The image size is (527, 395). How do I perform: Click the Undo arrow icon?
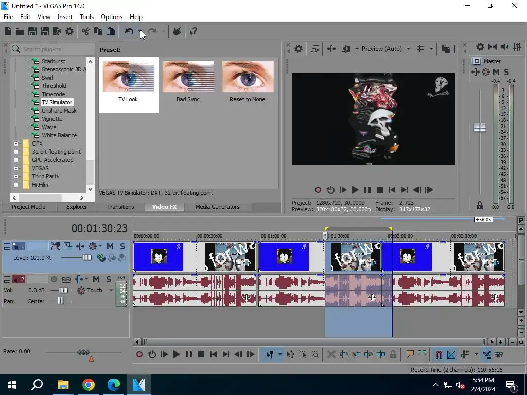[129, 31]
